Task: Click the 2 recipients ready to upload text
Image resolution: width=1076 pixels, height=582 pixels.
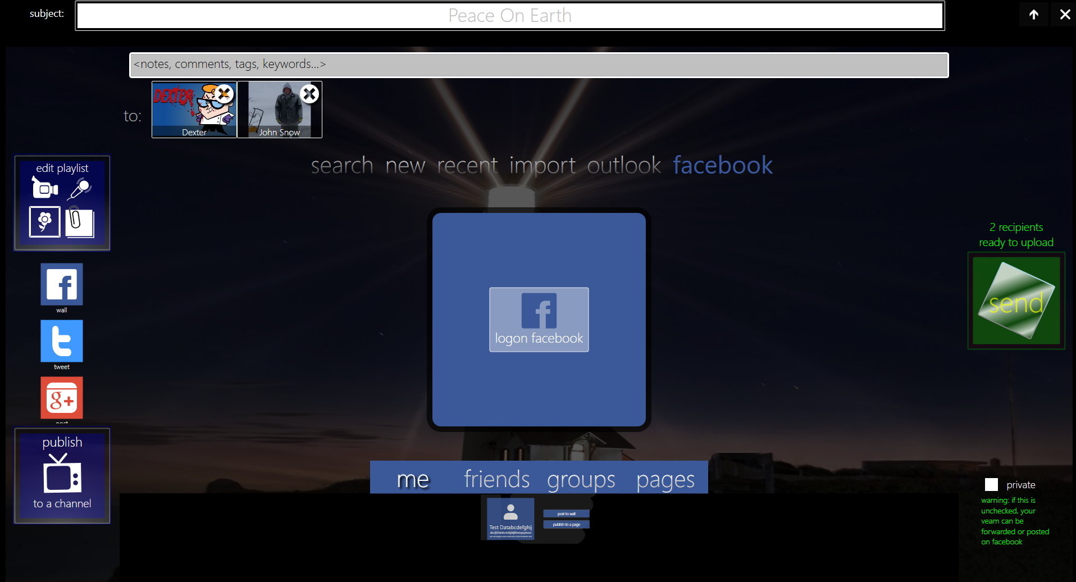Action: point(1016,235)
